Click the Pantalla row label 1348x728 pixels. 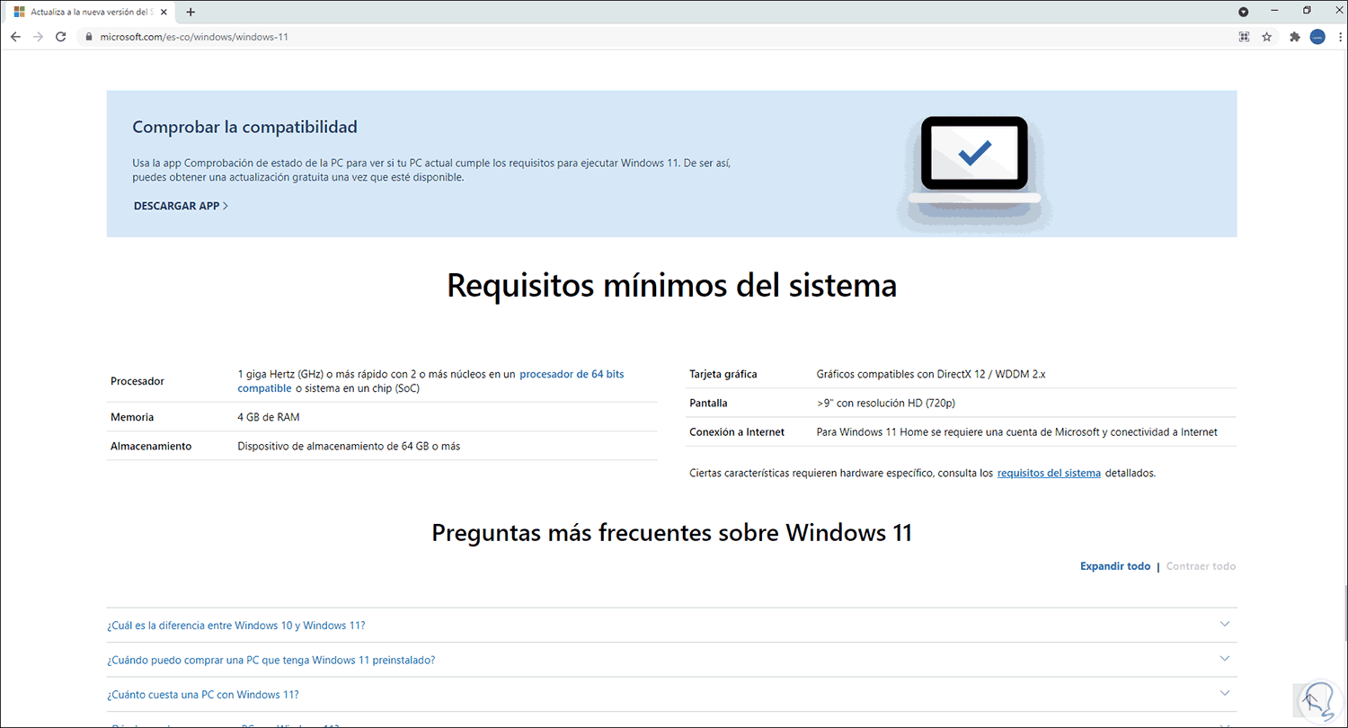708,403
